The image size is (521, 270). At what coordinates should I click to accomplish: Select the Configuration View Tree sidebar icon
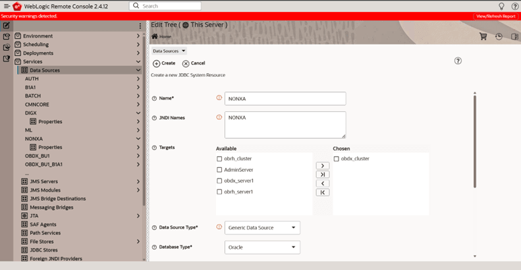[x=7, y=36]
